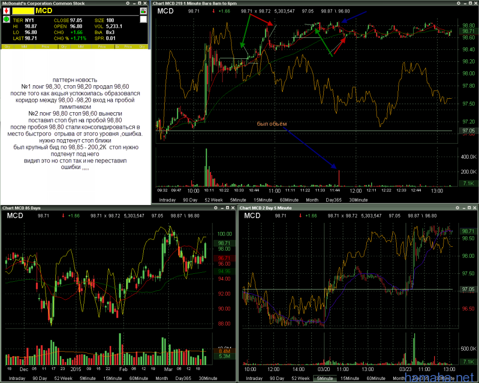Switch the 85 Days chart to 15Minute
Image resolution: width=479 pixels, height=383 pixels.
coord(112,378)
